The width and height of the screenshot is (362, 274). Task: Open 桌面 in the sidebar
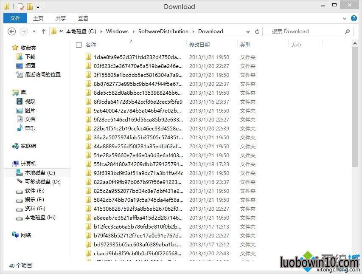(x=30, y=66)
